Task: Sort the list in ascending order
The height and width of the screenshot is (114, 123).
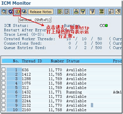Action: coord(76,12)
